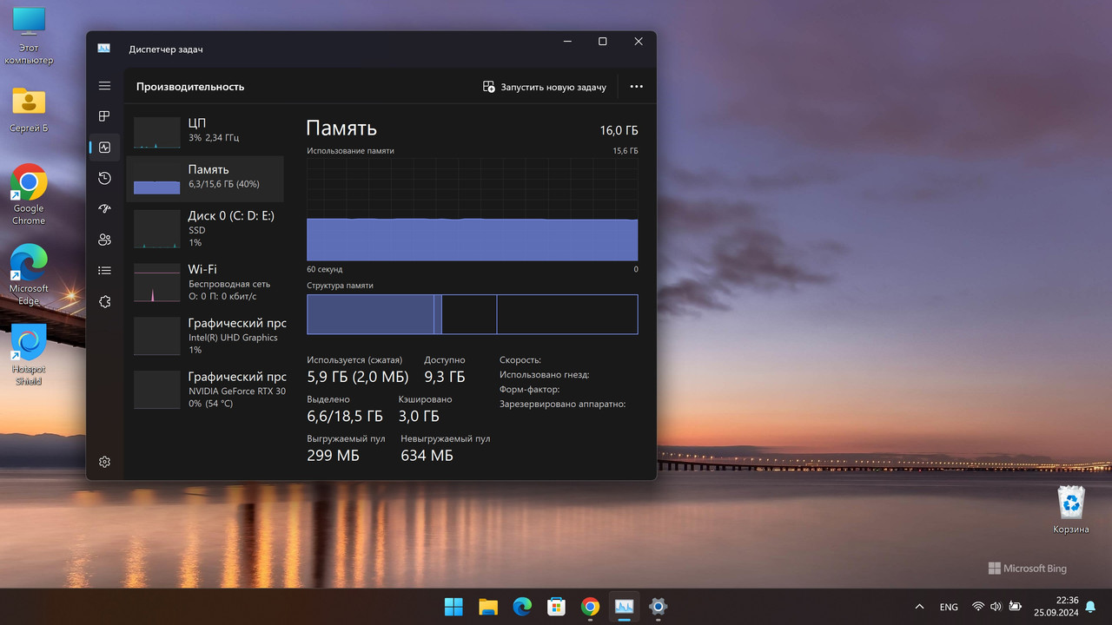Launch Microsoft Edge from the taskbar
The width and height of the screenshot is (1112, 625).
[522, 607]
